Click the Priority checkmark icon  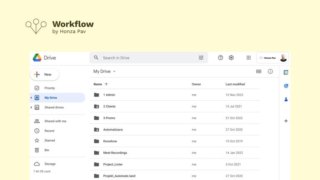(x=37, y=88)
